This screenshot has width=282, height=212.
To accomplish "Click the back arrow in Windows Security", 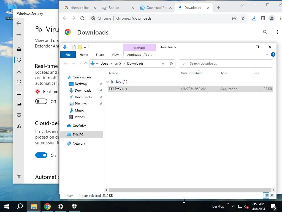I will [x=19, y=23].
